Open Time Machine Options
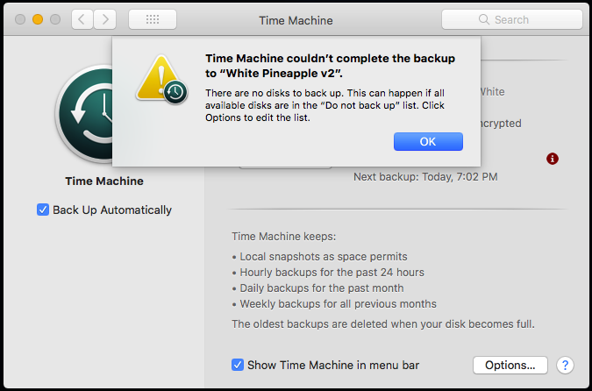 coord(510,365)
